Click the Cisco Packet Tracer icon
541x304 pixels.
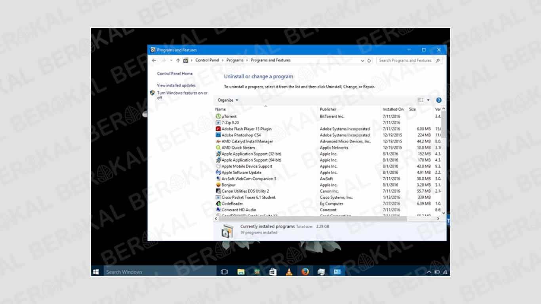tap(218, 197)
